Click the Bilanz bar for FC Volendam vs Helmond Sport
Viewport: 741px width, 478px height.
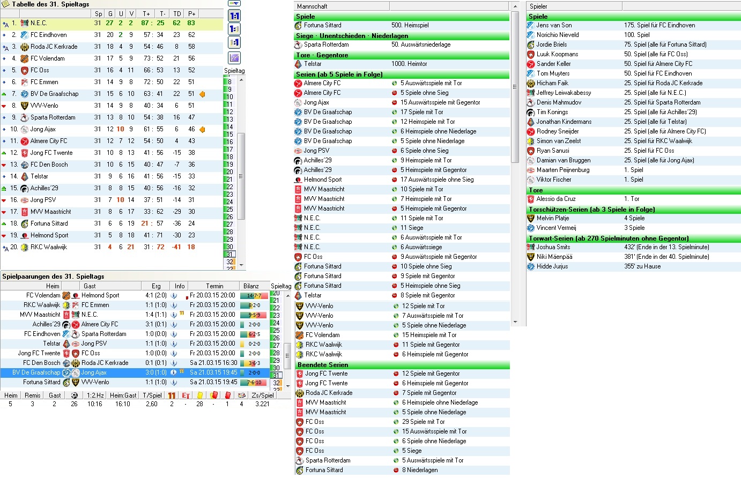pos(254,295)
